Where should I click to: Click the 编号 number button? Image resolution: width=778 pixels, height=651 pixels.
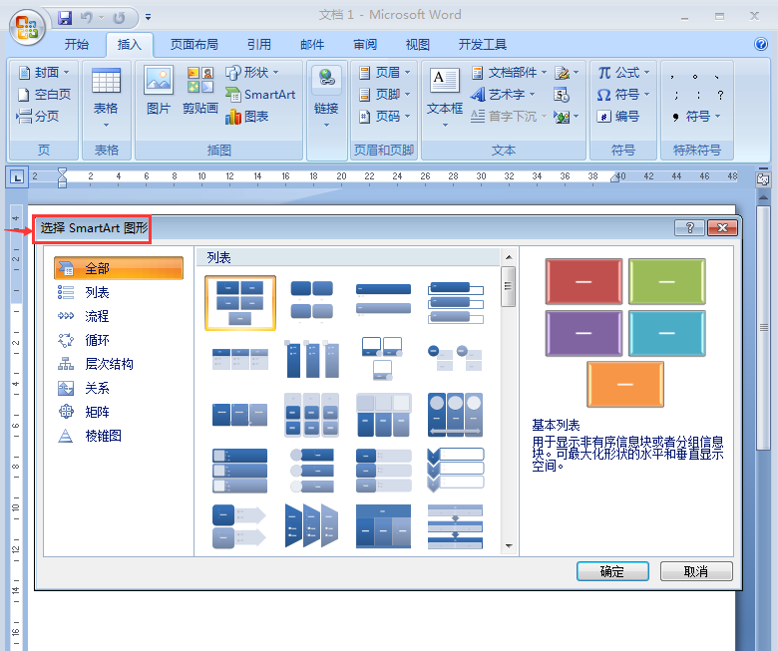618,116
